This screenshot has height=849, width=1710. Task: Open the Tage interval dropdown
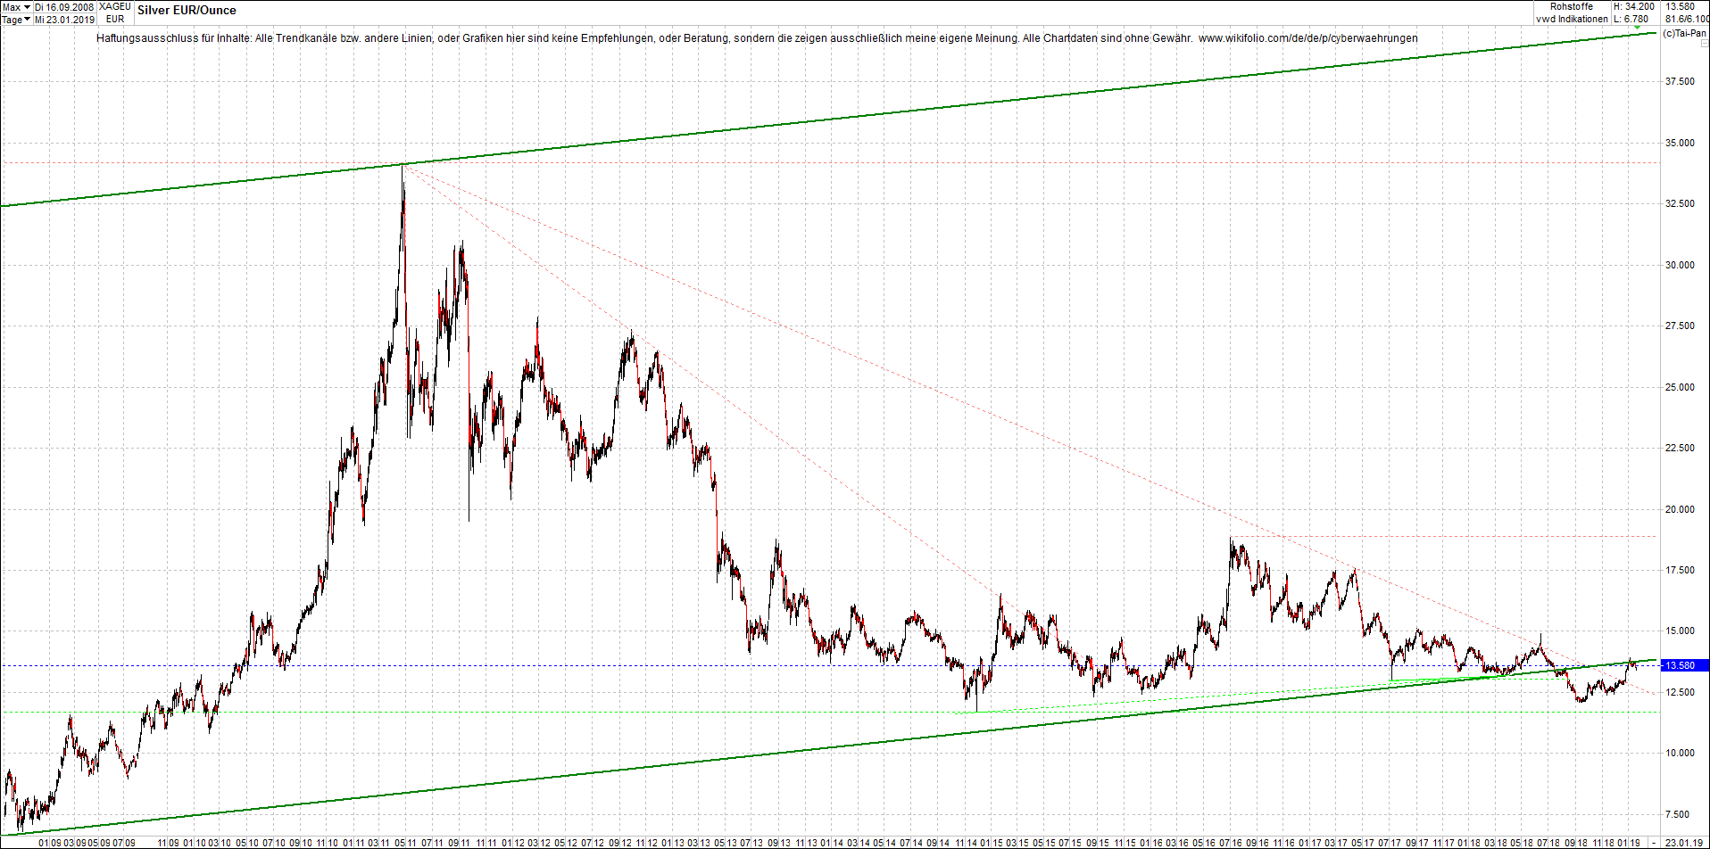pyautogui.click(x=16, y=19)
